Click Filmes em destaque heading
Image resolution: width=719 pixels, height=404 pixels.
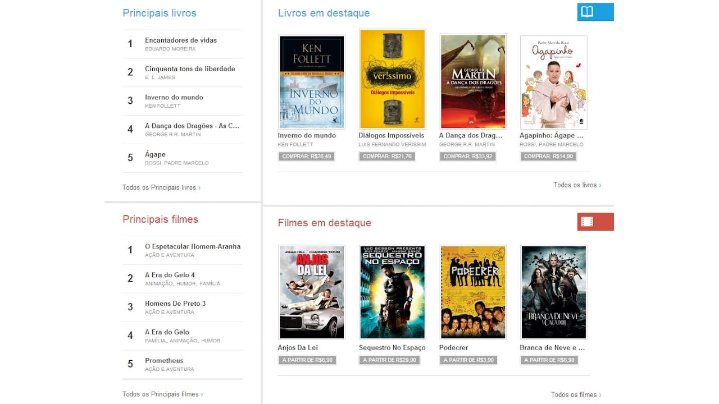click(325, 223)
